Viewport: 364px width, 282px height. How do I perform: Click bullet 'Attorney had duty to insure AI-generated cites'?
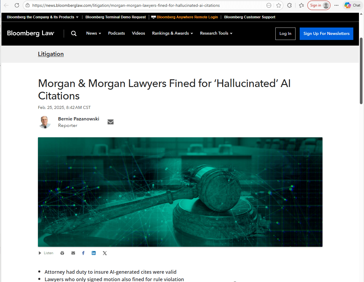(110, 272)
